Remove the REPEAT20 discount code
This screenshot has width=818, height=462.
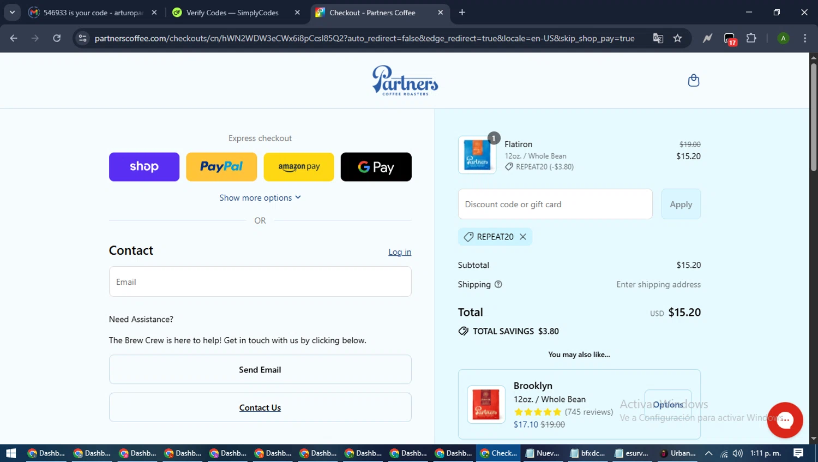tap(522, 237)
